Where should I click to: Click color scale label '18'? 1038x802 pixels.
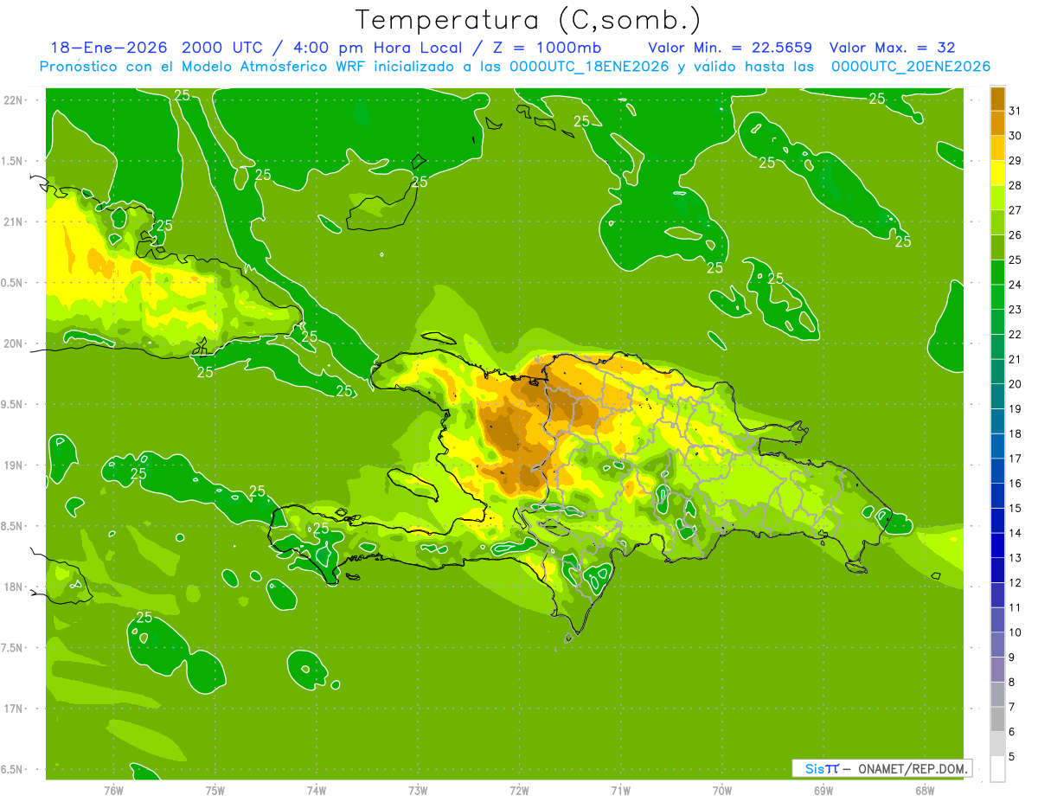1016,433
